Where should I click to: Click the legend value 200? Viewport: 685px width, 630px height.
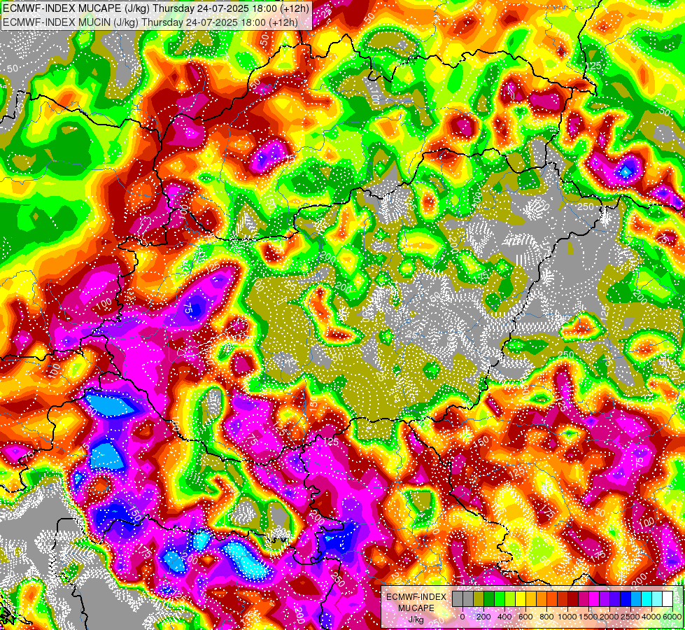(483, 617)
